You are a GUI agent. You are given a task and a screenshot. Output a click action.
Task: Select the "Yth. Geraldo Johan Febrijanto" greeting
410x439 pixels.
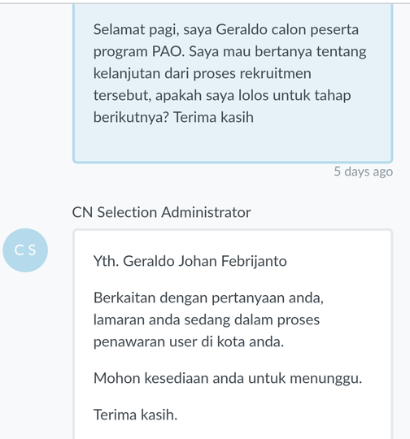[x=190, y=261]
